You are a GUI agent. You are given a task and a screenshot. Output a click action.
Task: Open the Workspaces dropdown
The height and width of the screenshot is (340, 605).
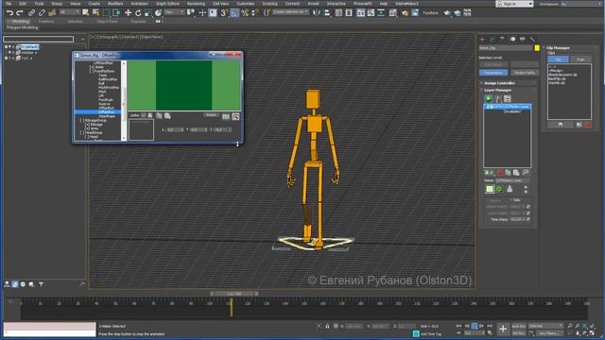pos(580,4)
